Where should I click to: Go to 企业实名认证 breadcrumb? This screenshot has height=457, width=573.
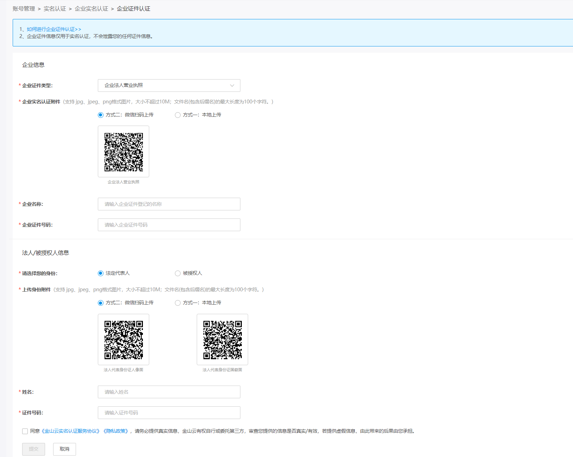click(x=92, y=9)
